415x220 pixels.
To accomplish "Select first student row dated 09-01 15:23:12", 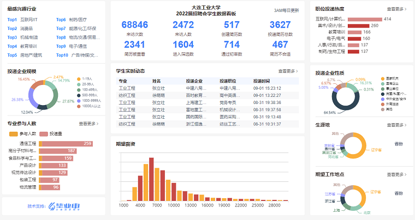I will 207,88.
